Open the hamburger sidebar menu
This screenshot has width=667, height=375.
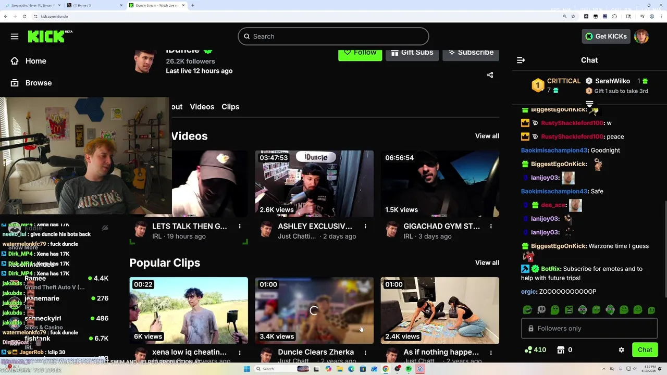[15, 36]
